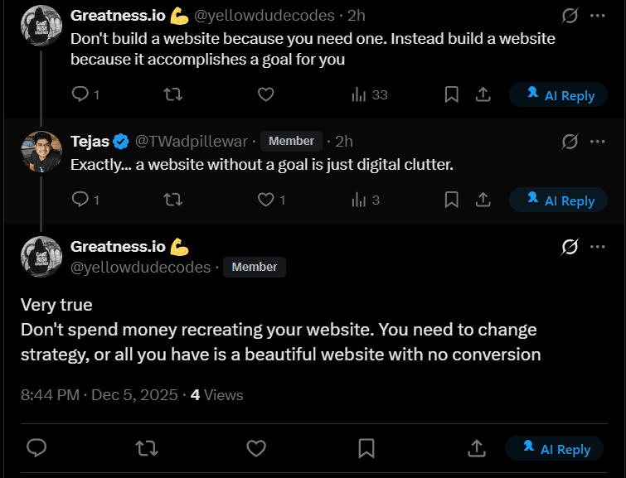626x478 pixels.
Task: Repost the main Greatness.io tweet
Action: (147, 448)
